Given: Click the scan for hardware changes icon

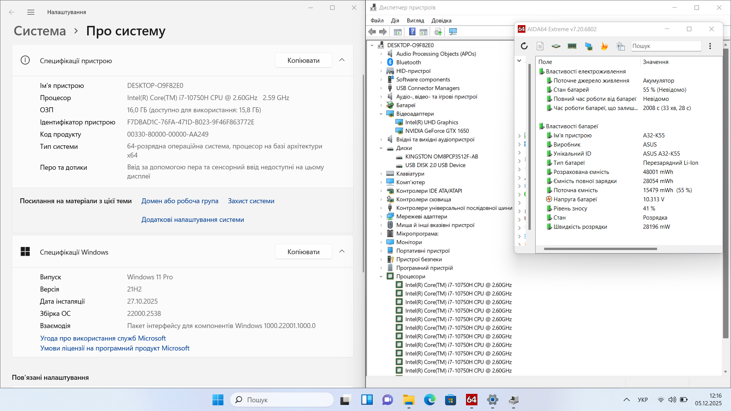Looking at the screenshot, I should pos(453,32).
